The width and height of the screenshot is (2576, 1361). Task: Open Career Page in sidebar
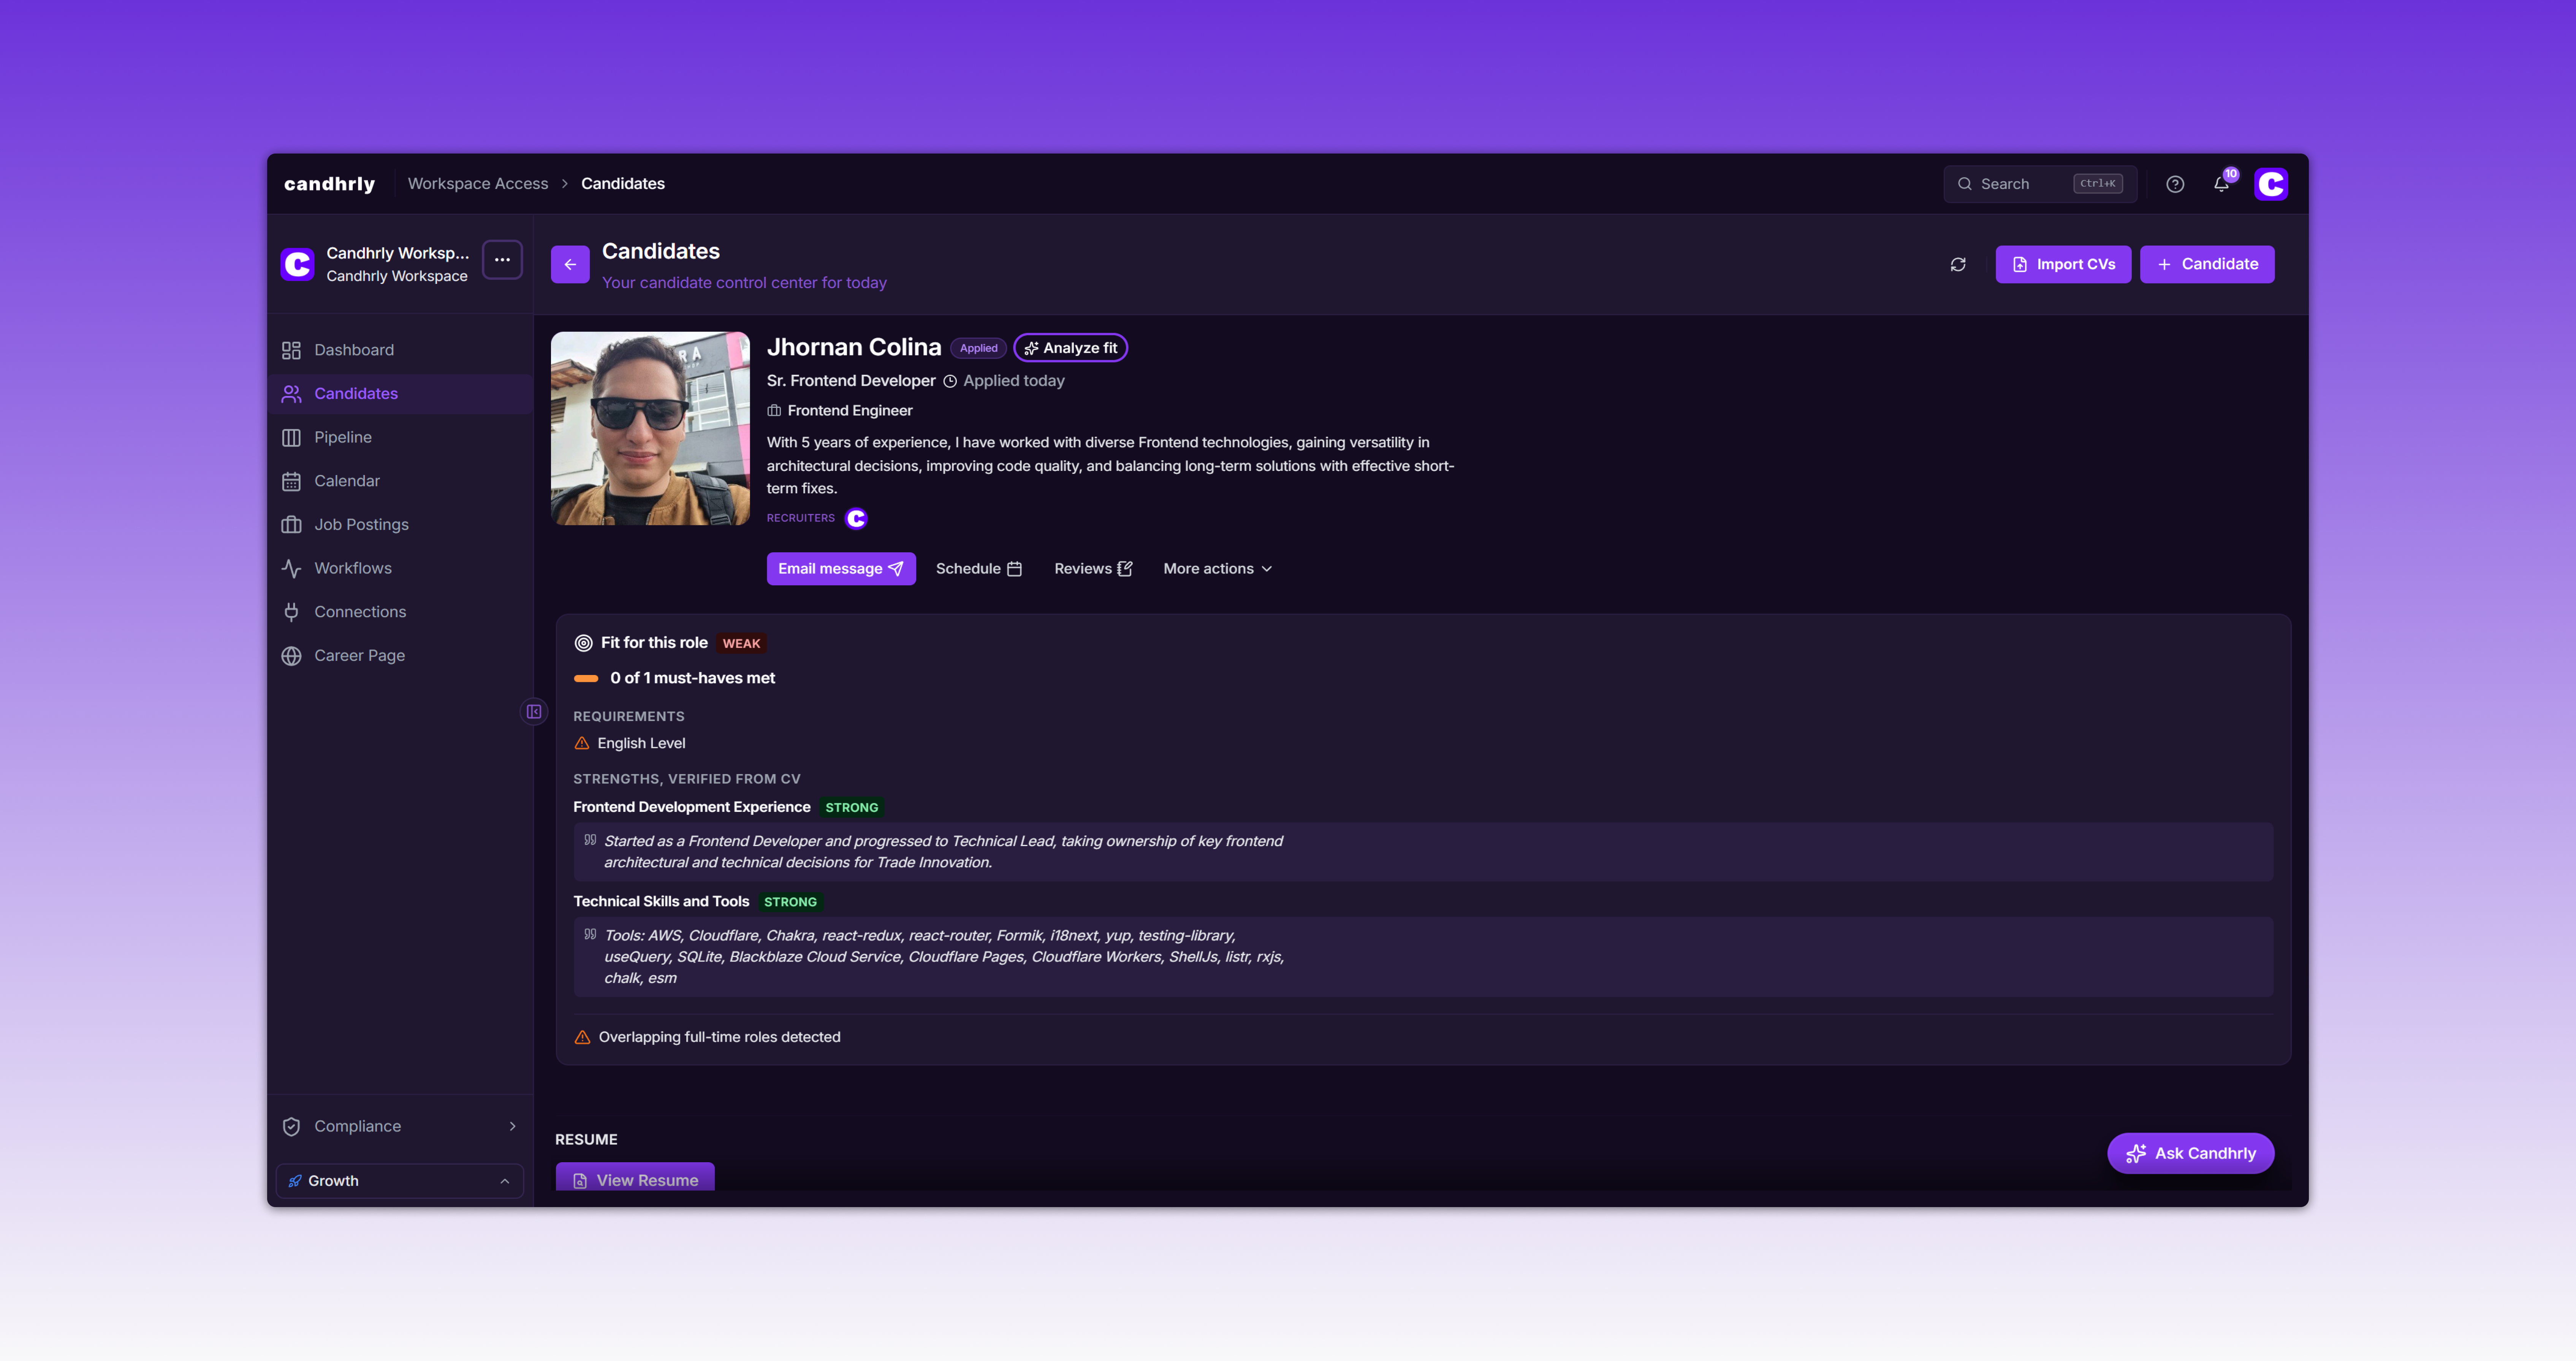click(400, 656)
